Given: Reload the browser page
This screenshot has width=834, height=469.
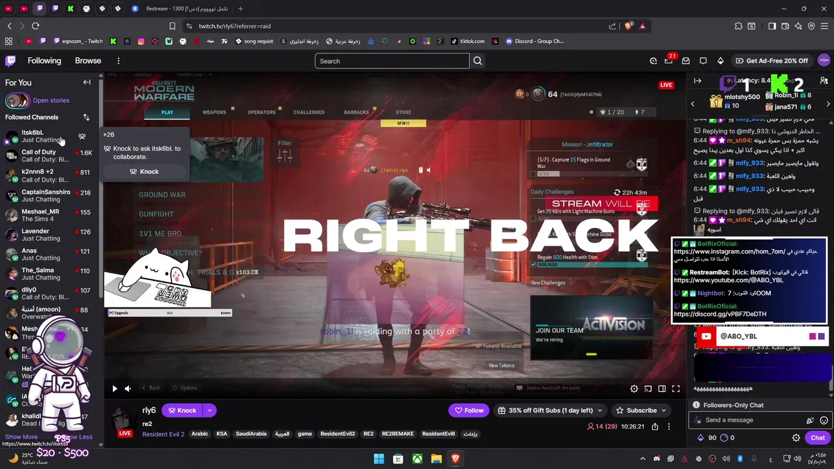Looking at the screenshot, I should click(x=35, y=26).
